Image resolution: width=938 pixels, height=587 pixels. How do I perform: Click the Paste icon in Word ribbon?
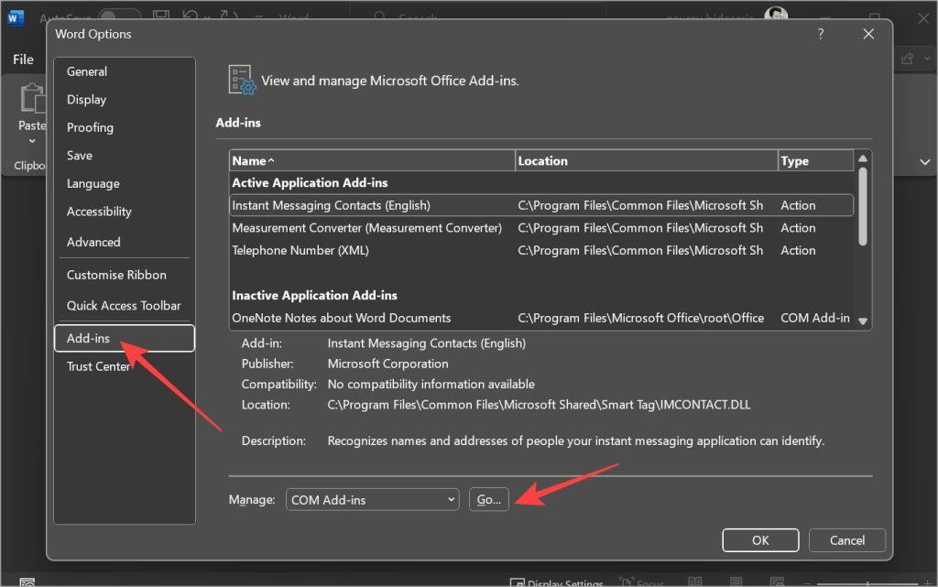(32, 99)
